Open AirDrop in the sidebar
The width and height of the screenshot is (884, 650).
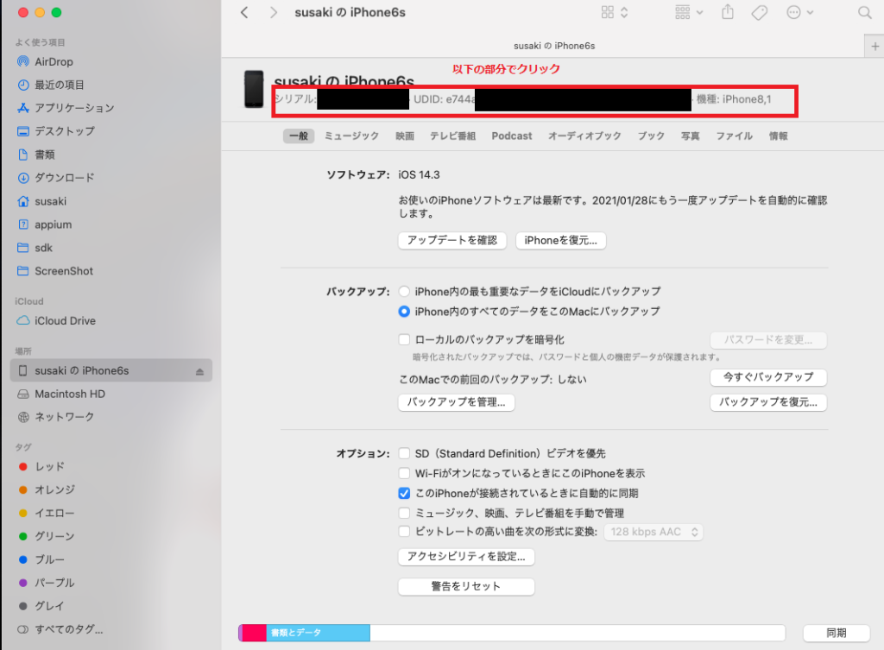54,61
